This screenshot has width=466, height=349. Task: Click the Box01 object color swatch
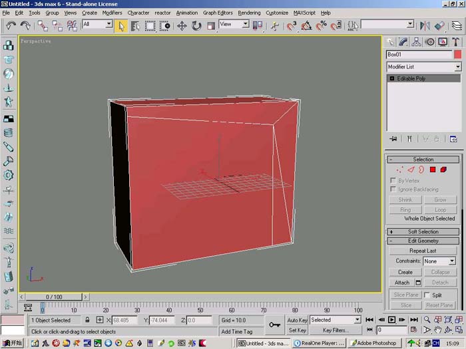pyautogui.click(x=458, y=55)
